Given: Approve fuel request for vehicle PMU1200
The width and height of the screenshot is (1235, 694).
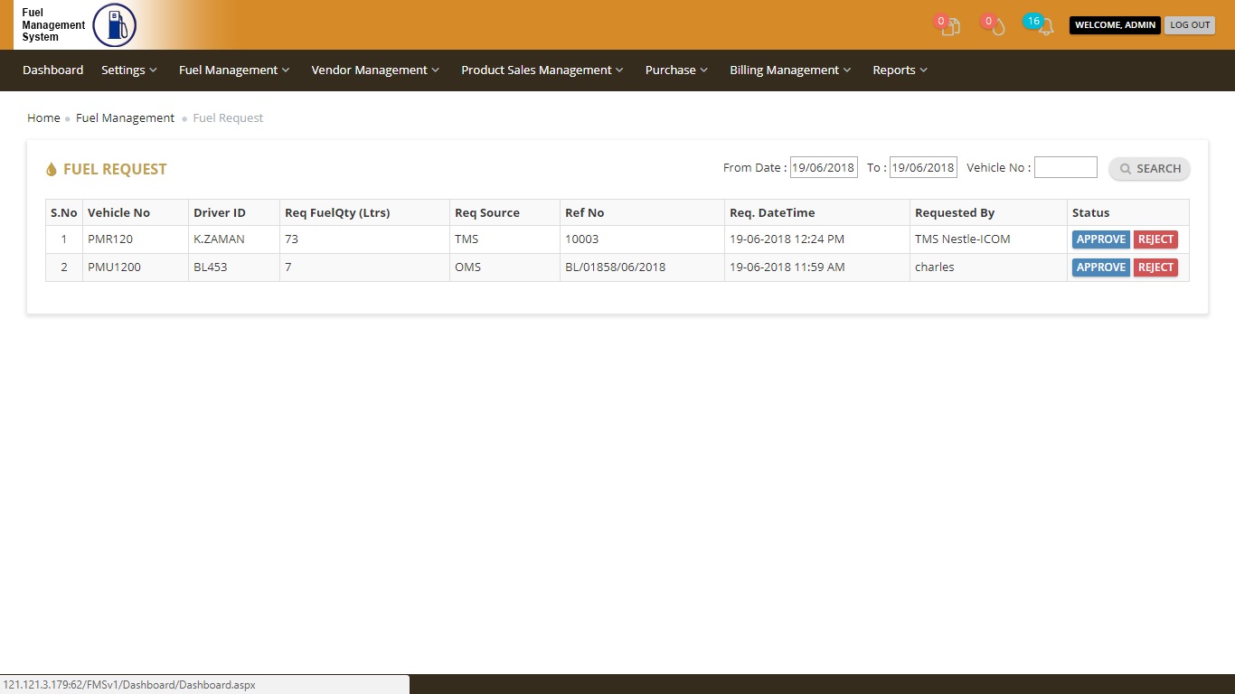Looking at the screenshot, I should coord(1100,267).
